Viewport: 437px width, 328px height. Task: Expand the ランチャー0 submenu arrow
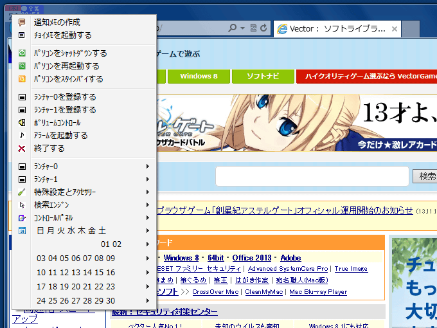[x=148, y=167]
